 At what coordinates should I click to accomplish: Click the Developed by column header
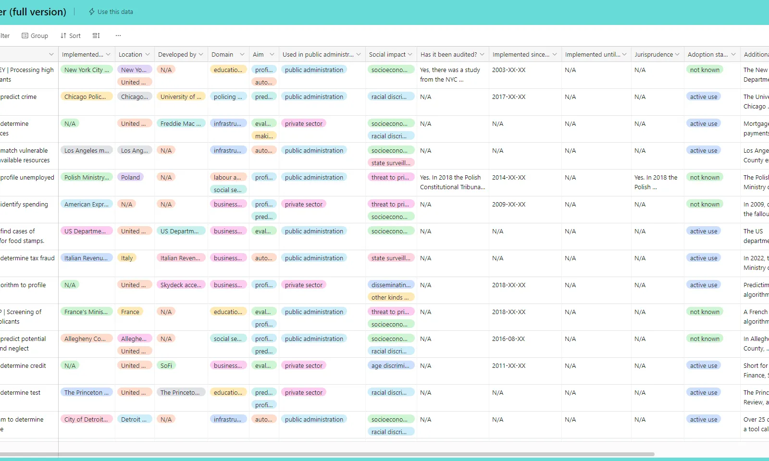point(177,55)
